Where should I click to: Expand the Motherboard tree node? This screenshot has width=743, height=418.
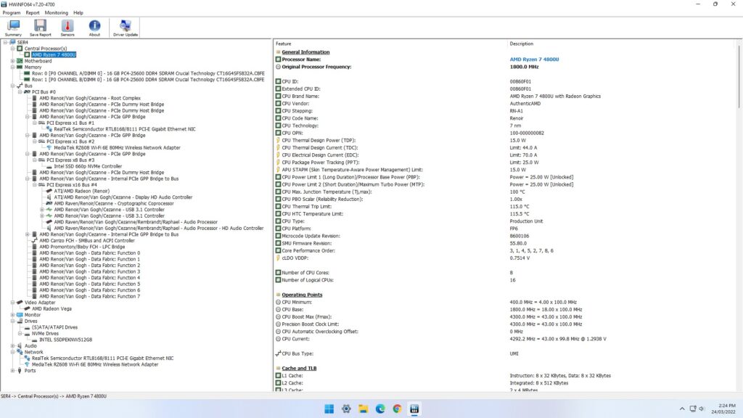12,61
